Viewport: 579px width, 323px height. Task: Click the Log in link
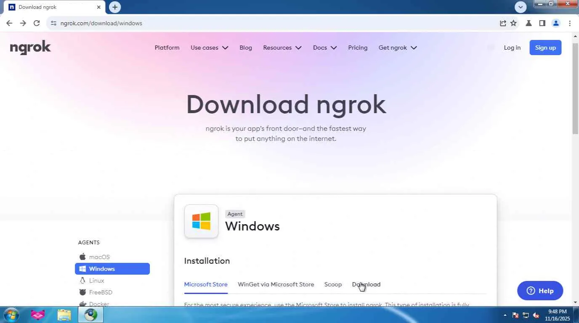[512, 48]
